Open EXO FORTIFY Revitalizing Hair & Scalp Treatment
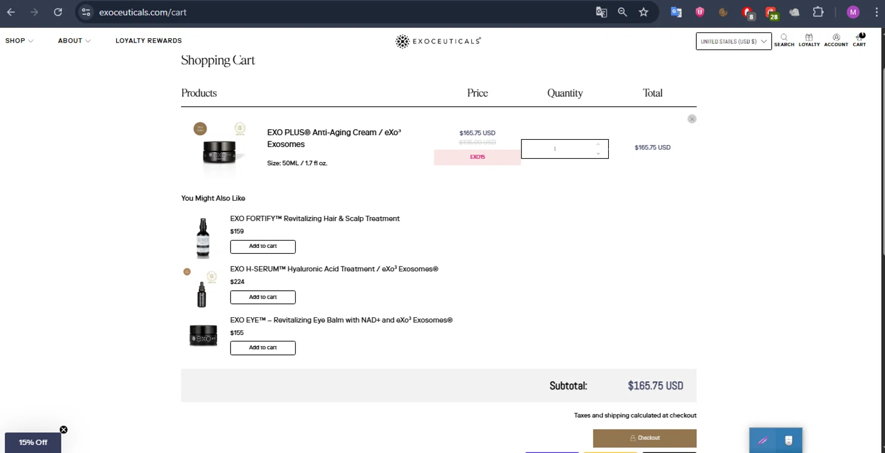Viewport: 885px width, 453px height. [314, 218]
